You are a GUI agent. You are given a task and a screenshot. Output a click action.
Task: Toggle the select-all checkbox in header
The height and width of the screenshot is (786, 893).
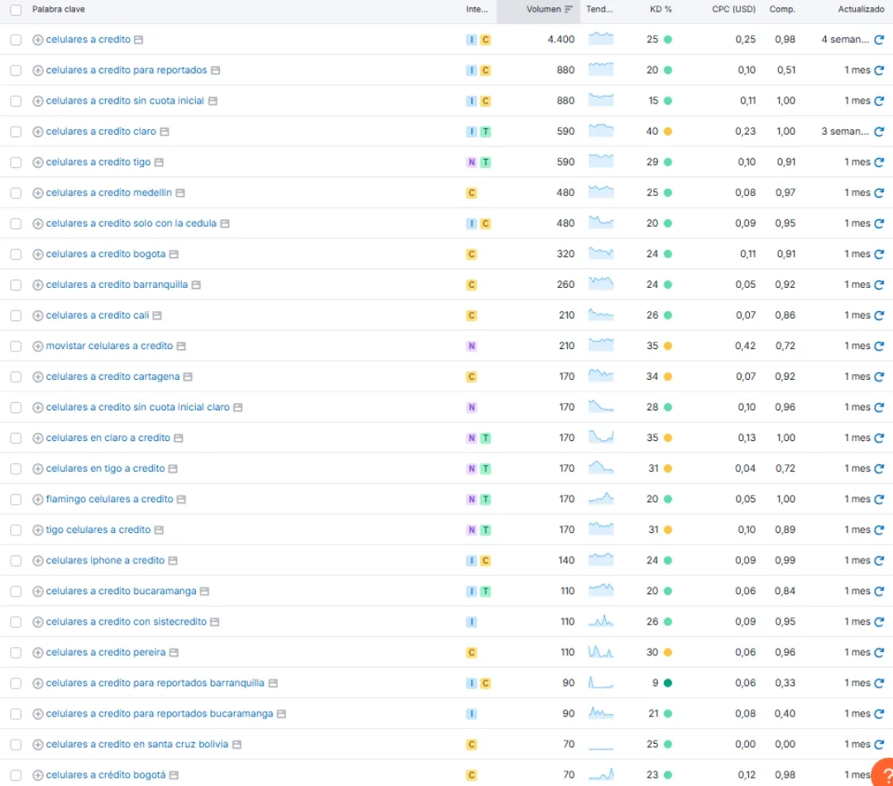pos(16,10)
